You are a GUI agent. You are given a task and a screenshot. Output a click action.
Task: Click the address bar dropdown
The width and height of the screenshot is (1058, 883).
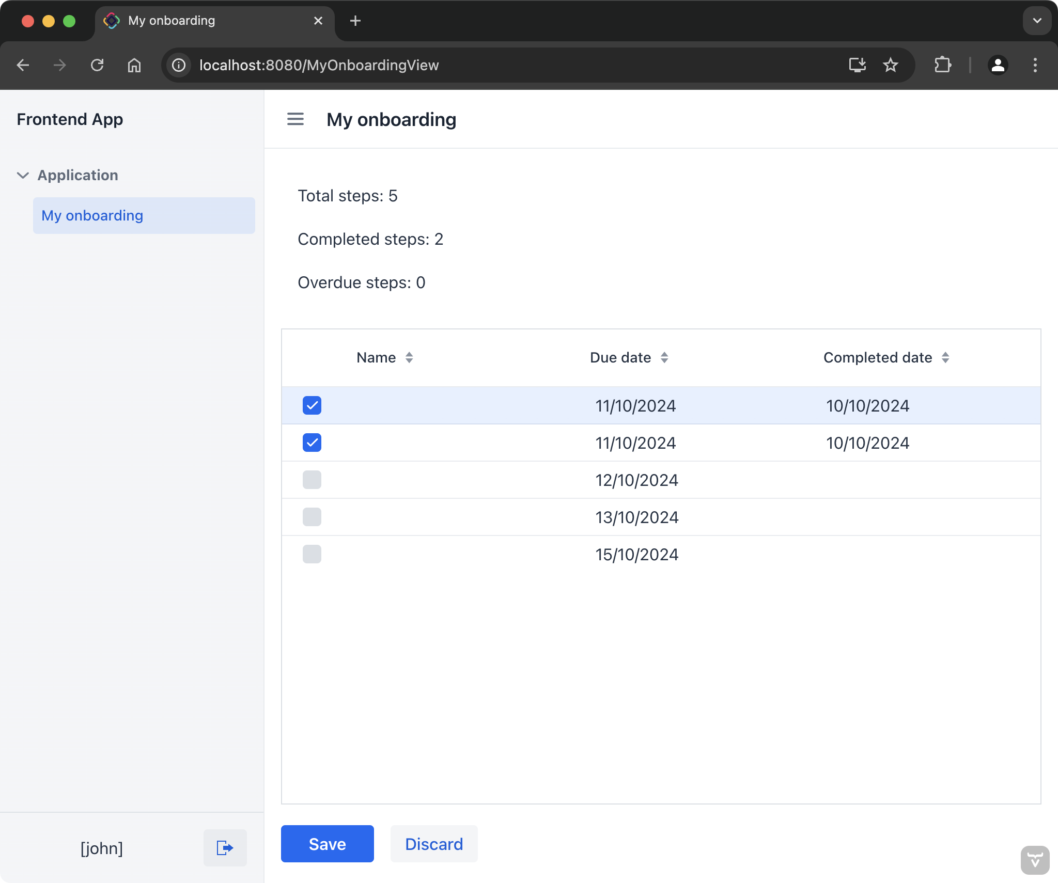coord(1037,19)
